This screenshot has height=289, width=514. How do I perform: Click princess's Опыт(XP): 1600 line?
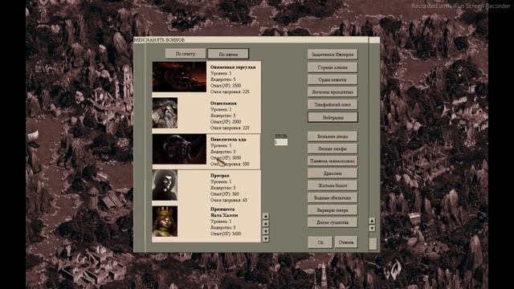[226, 234]
